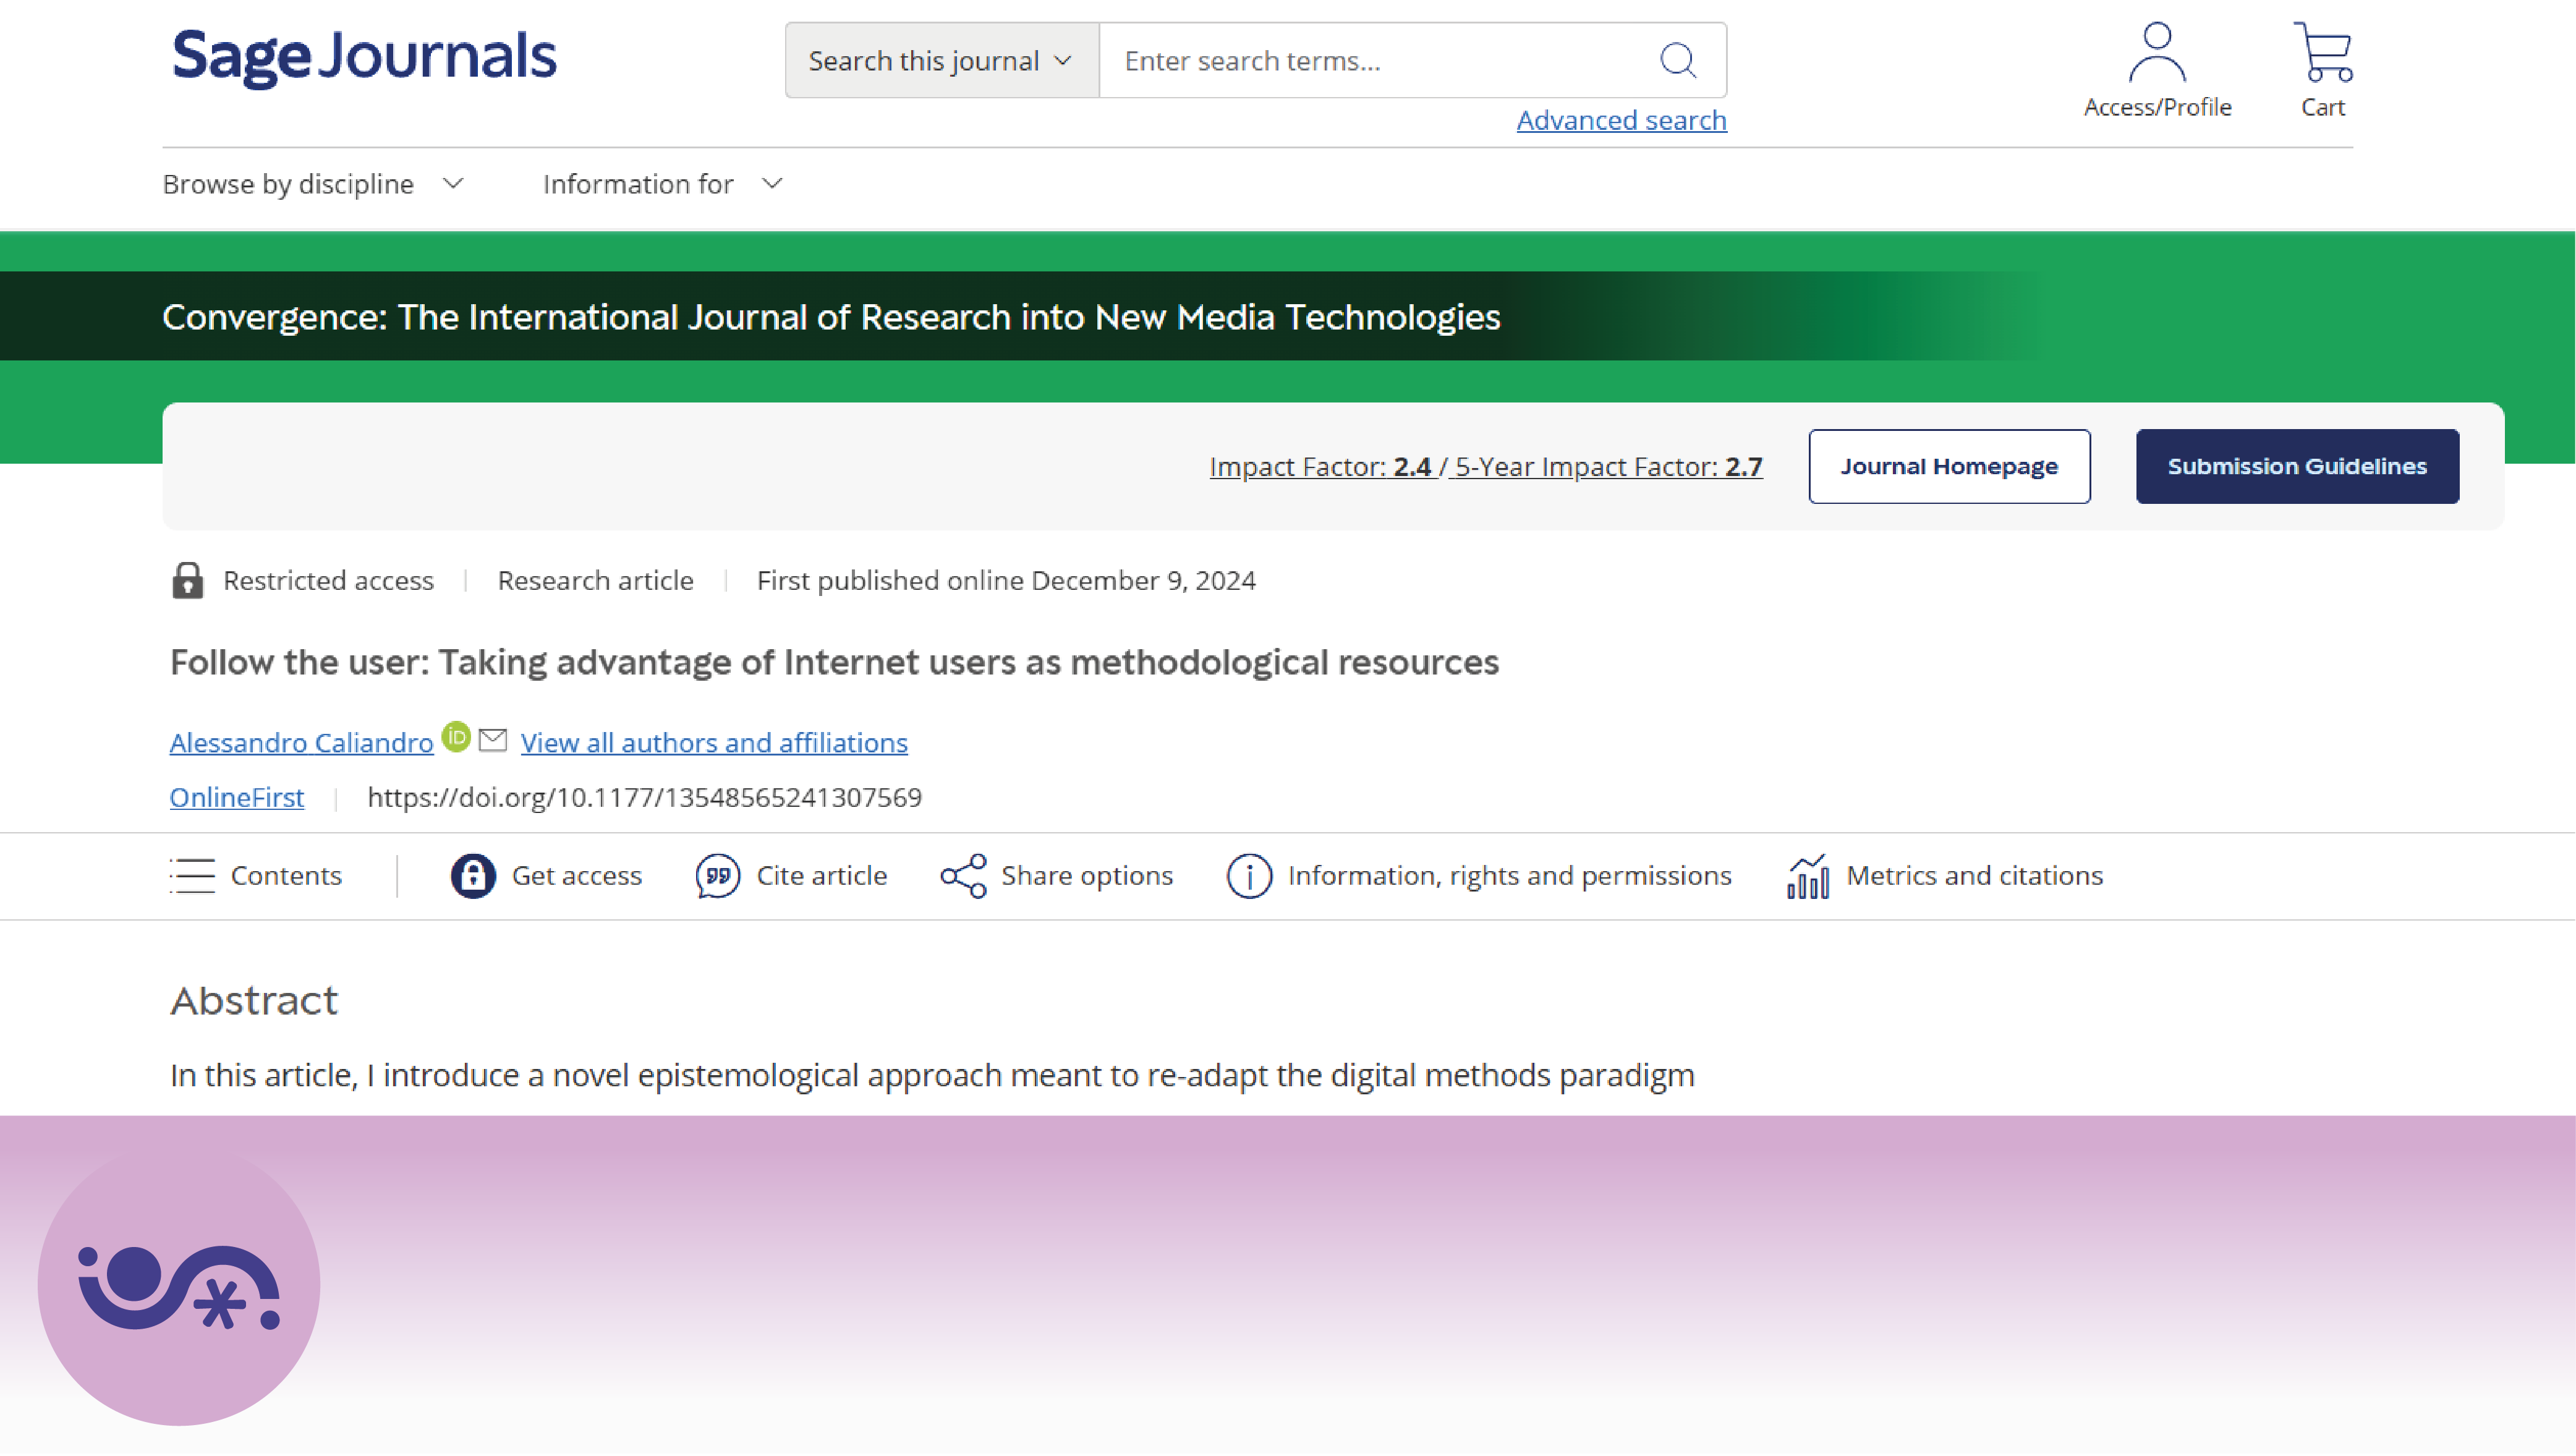Select the Contents menu label
The image size is (2576, 1456).
coord(286,875)
